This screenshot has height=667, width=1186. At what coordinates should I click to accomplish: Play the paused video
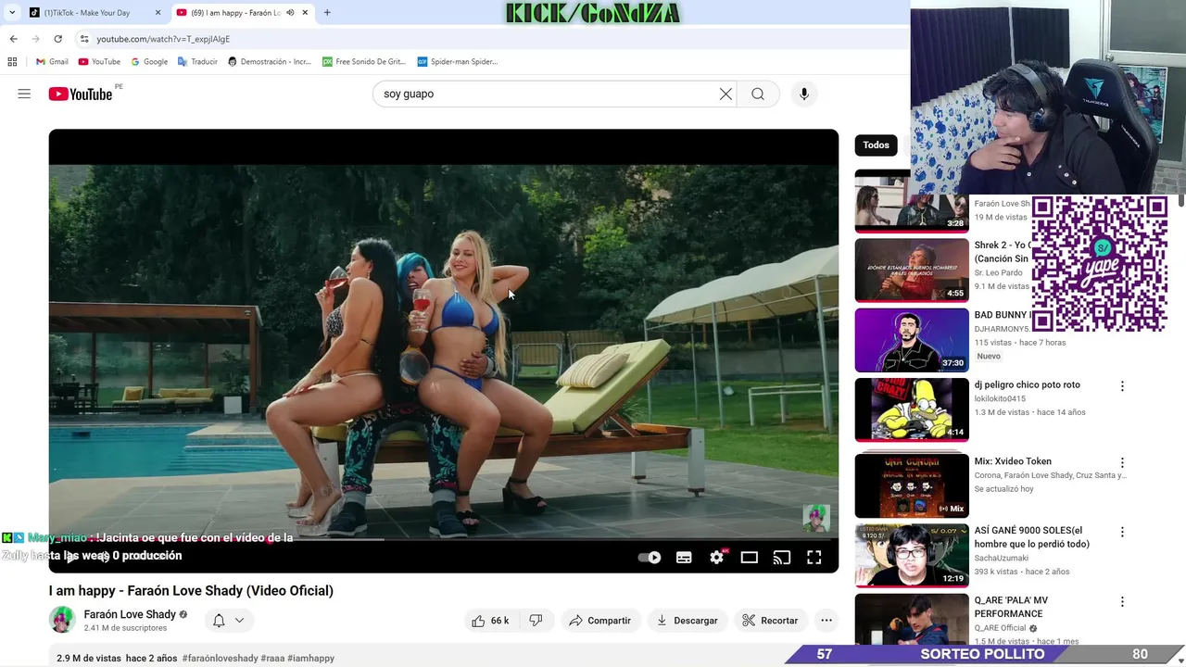71,557
